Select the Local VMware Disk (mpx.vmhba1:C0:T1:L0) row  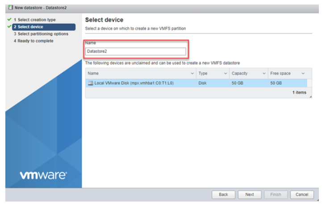coord(197,83)
